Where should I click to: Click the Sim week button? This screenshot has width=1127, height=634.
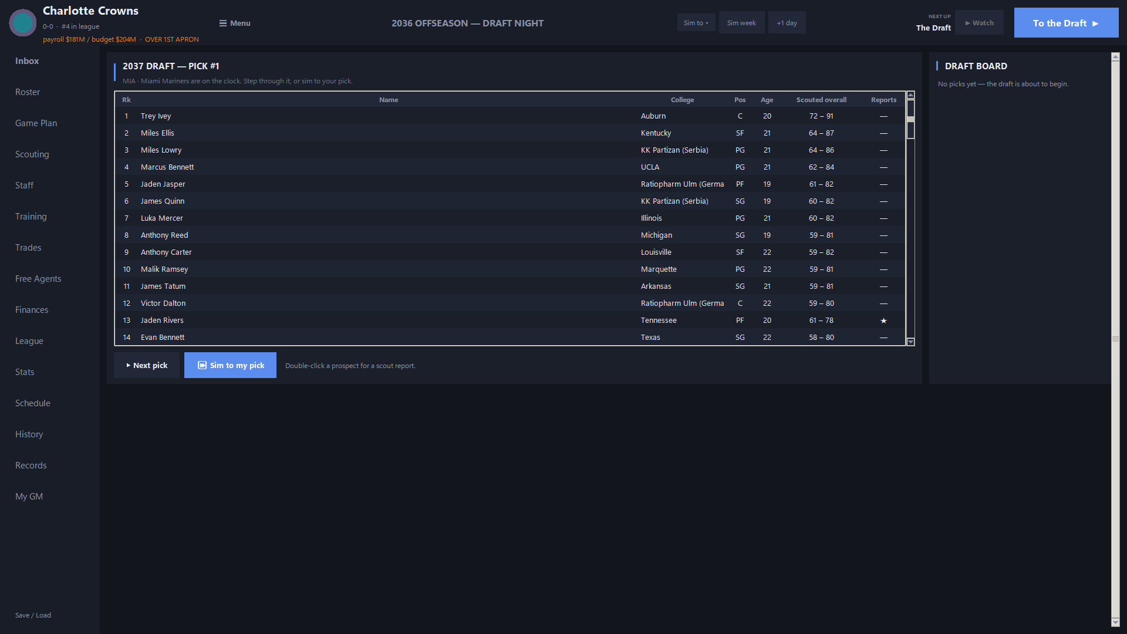tap(741, 23)
